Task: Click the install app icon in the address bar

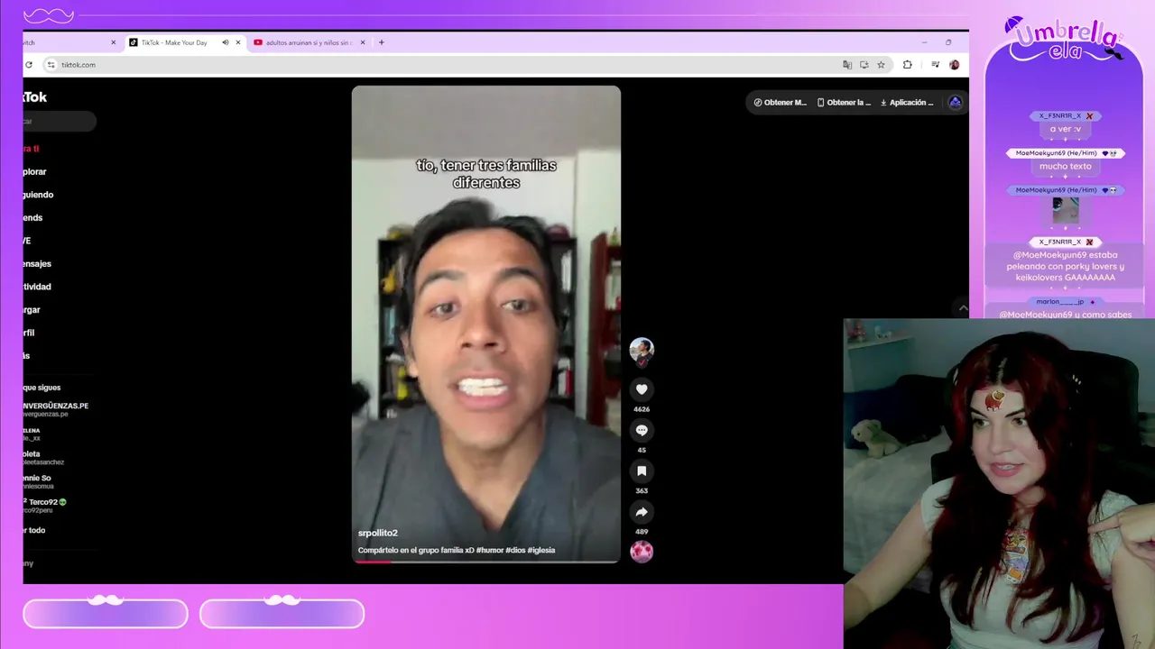Action: pyautogui.click(x=864, y=65)
